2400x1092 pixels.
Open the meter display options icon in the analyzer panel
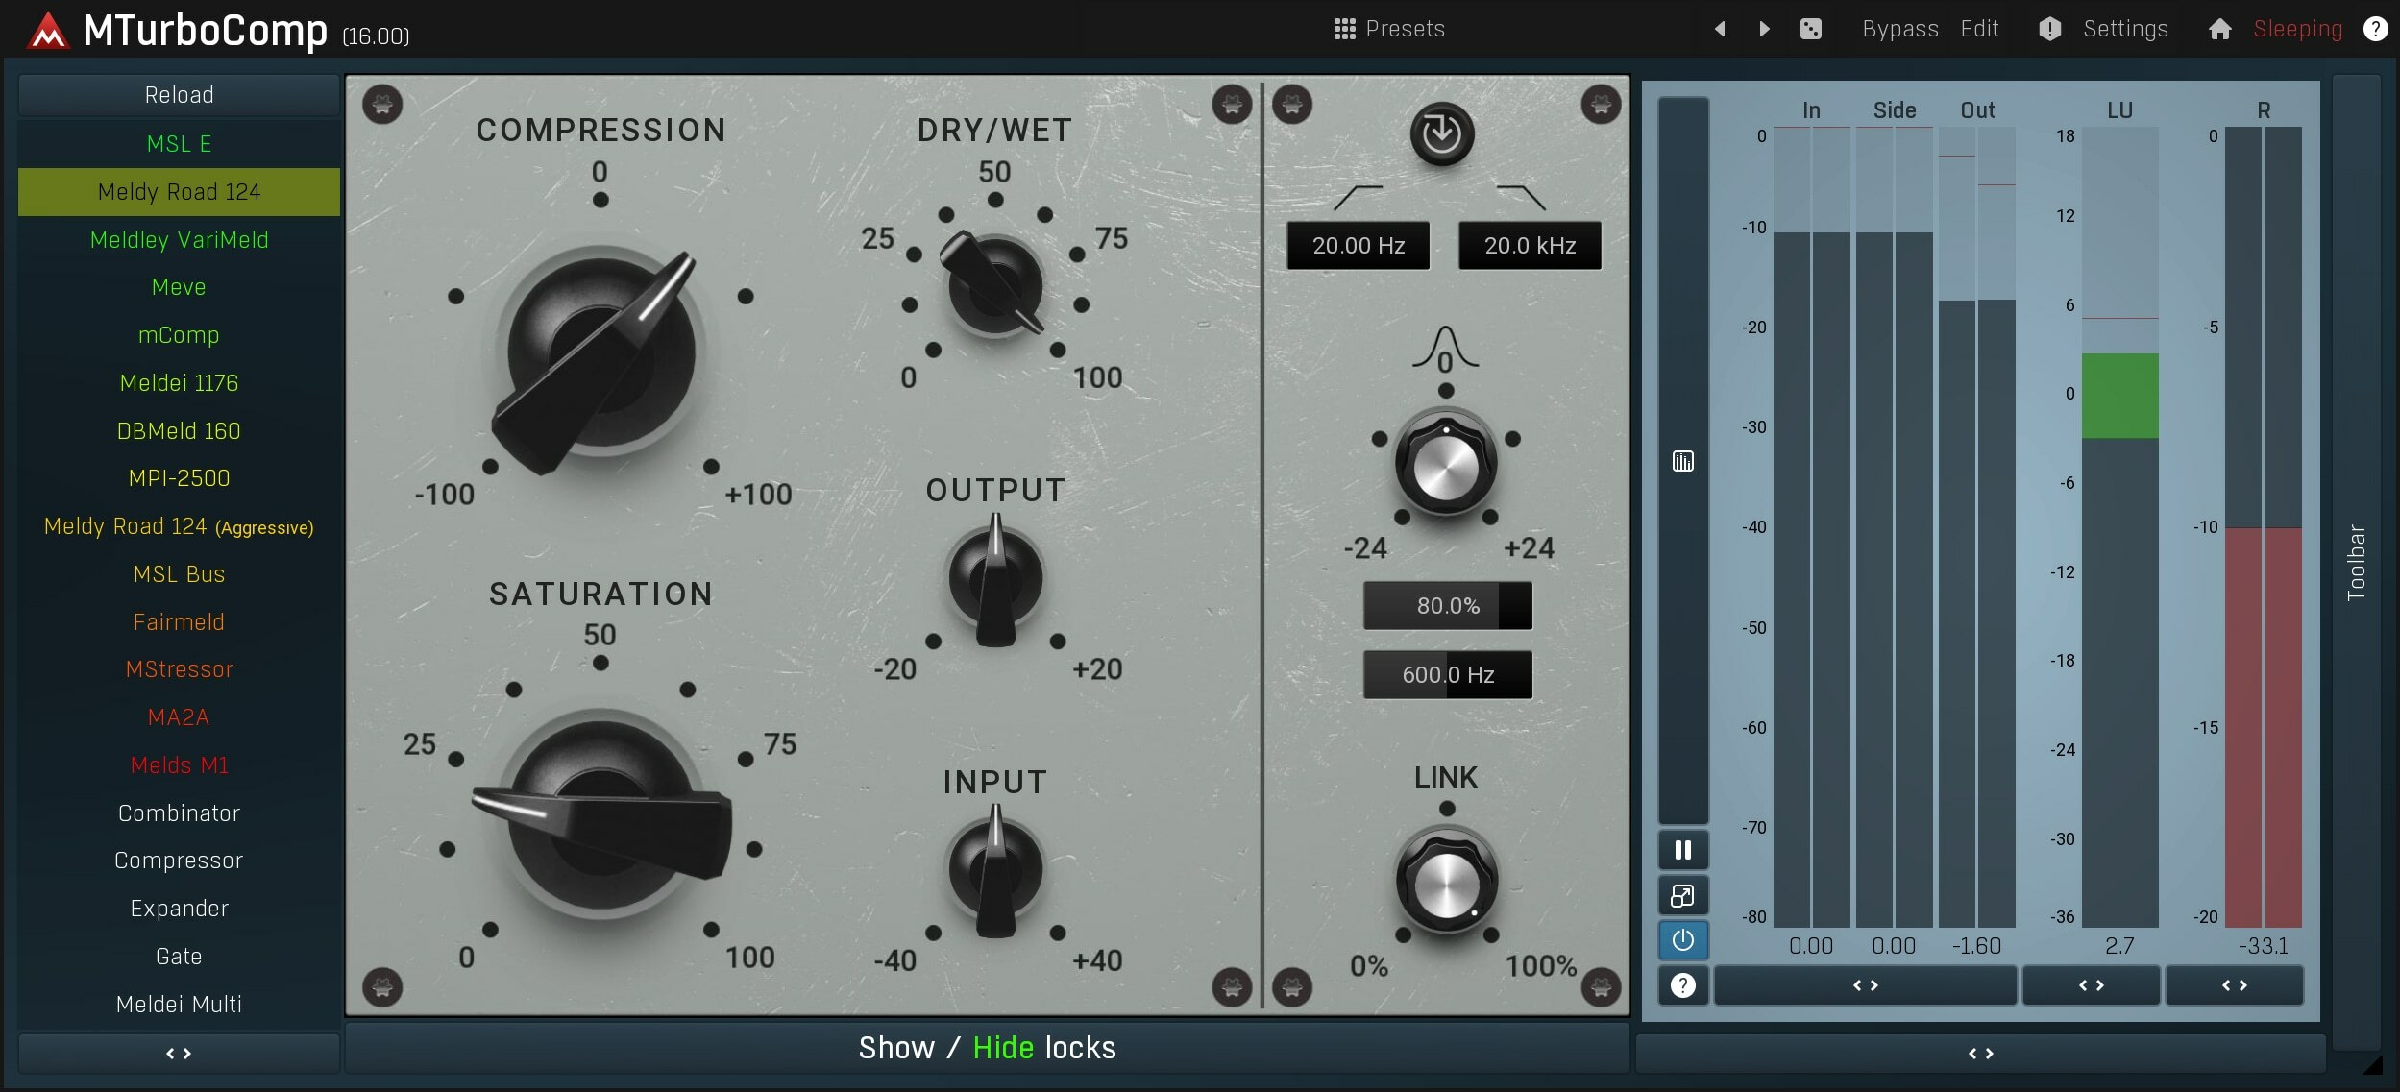pos(1681,462)
